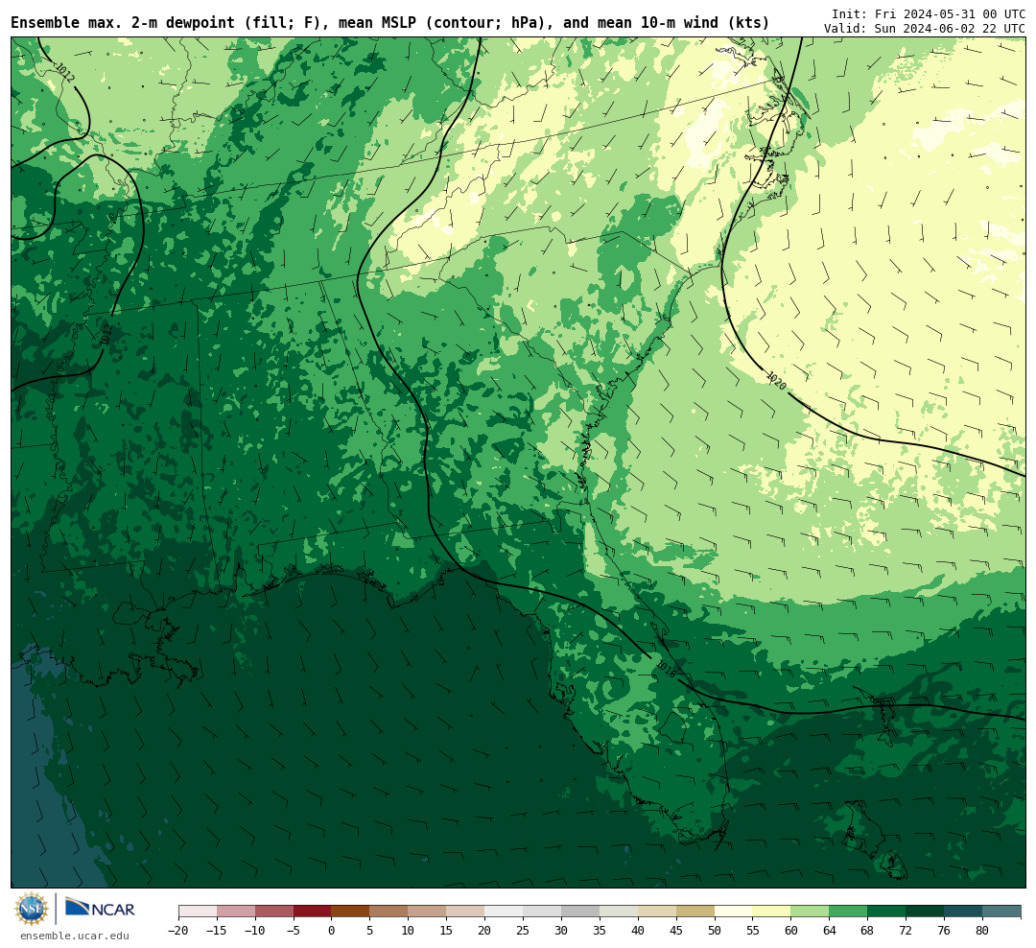The height and width of the screenshot is (948, 1036).
Task: Pick the pale pink swatch between -20 and -15
Action: point(198,912)
